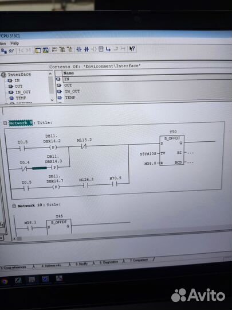232x310 pixels.
Task: Click the interface tree scrollbar down arrow
Action: coord(52,100)
